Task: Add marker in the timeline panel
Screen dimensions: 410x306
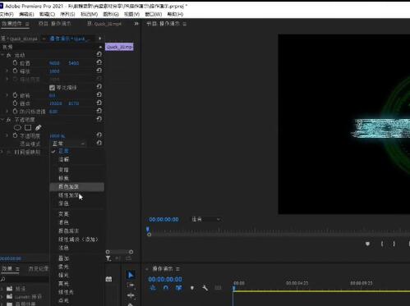Action: tap(192, 288)
